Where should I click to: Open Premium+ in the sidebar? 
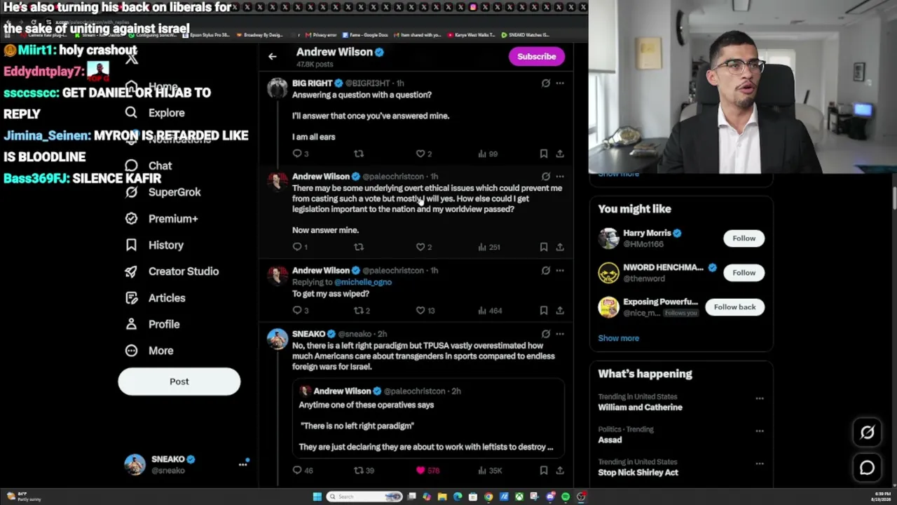161,219
